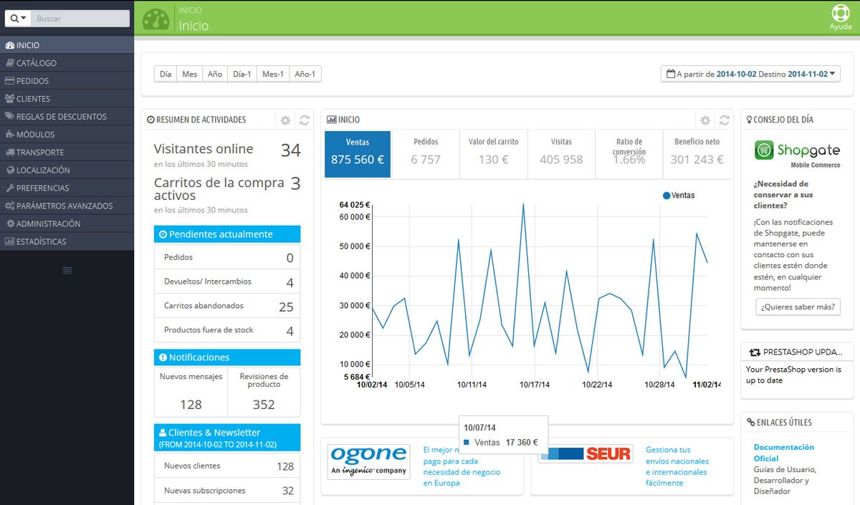Switch to the Pedidos chart tab
The height and width of the screenshot is (505, 860).
click(426, 154)
